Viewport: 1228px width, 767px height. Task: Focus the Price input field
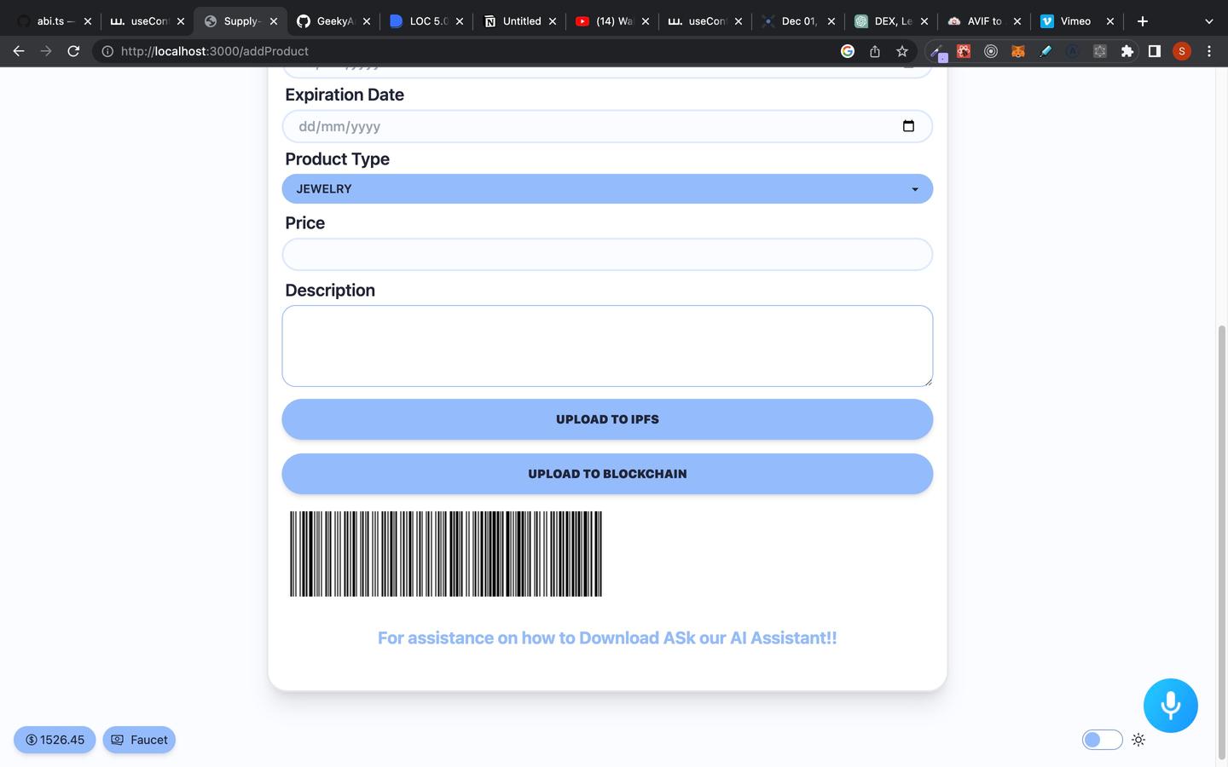click(607, 254)
